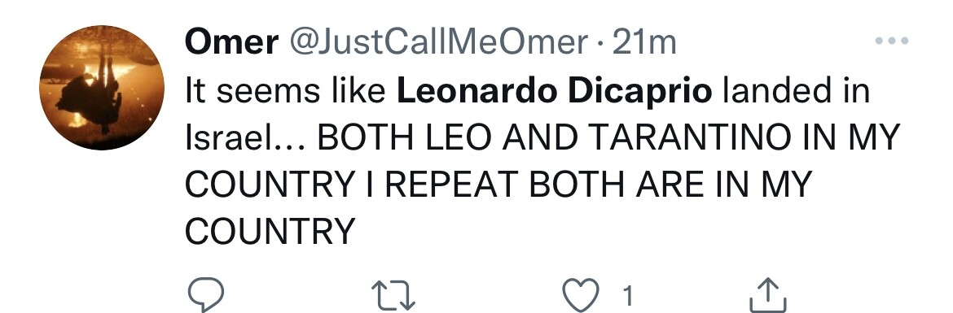The image size is (953, 313).
Task: Open the tweet's 21m timestamp
Action: [643, 42]
